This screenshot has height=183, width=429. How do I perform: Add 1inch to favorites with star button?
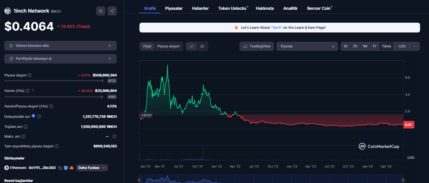101,11
